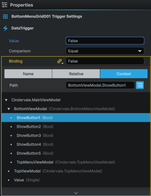Click the DataTrigger lightning bolt icon

coord(5,28)
